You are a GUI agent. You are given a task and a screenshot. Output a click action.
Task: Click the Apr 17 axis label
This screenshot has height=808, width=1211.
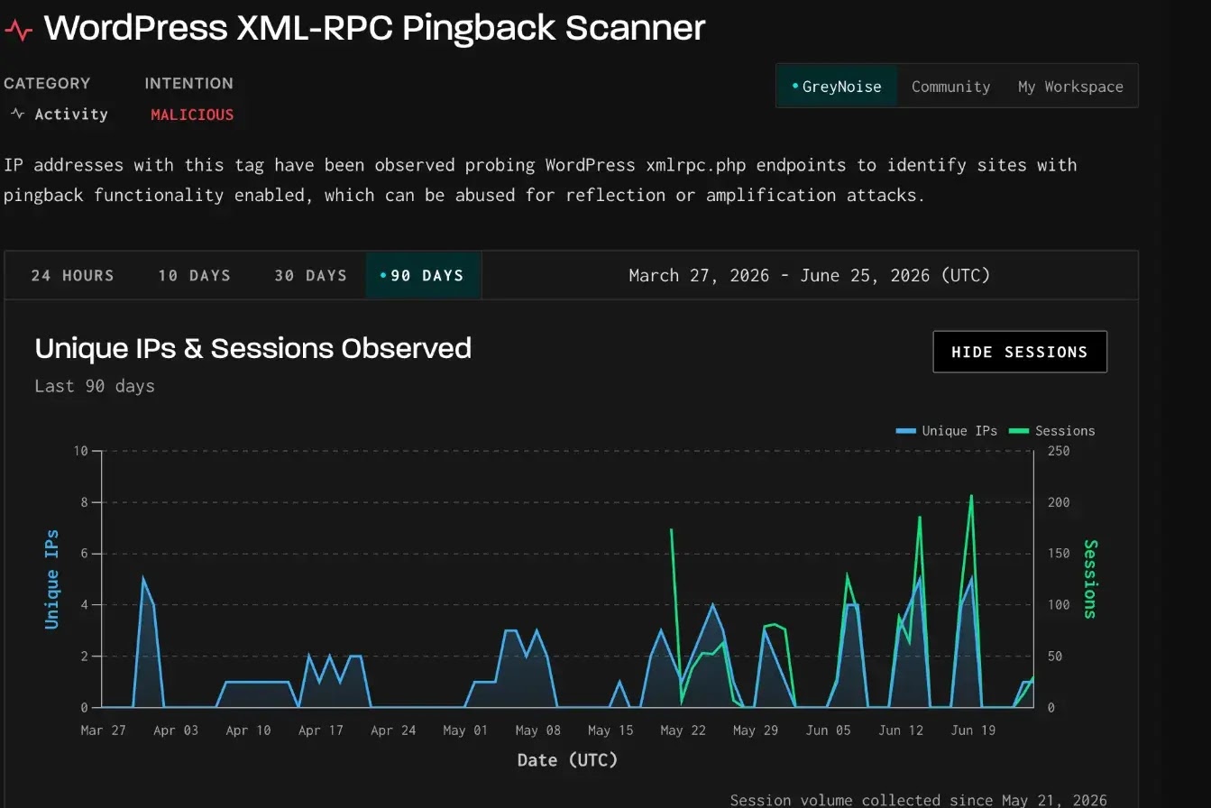320,730
